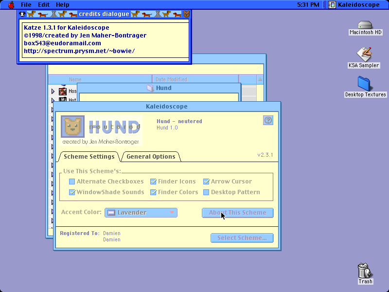Click the credits dialogue title text

(x=104, y=14)
